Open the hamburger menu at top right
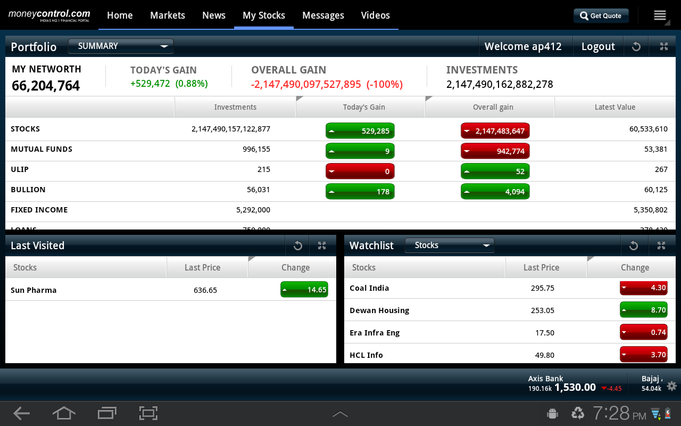This screenshot has height=426, width=681. [x=660, y=15]
